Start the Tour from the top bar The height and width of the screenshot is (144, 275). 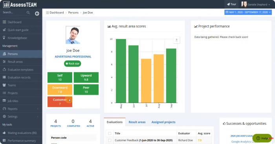click(231, 4)
